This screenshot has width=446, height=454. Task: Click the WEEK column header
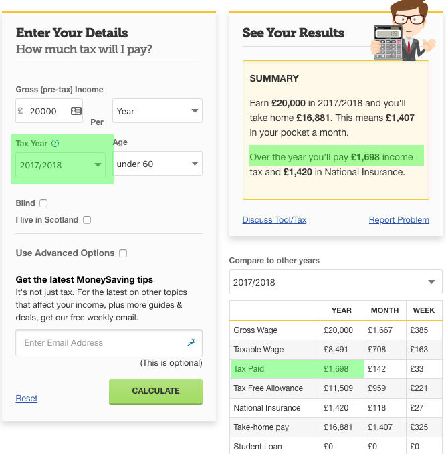[x=424, y=310]
